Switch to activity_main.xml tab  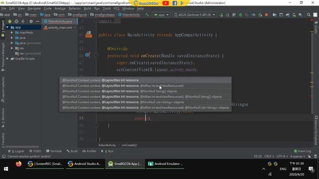click(x=60, y=28)
